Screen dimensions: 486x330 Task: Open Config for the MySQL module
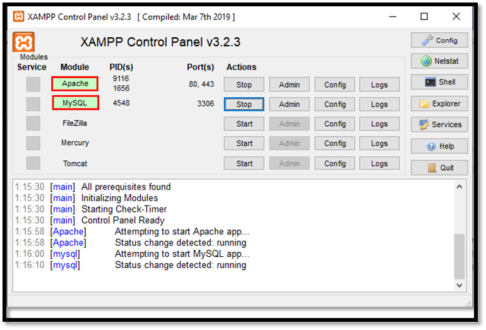[335, 104]
